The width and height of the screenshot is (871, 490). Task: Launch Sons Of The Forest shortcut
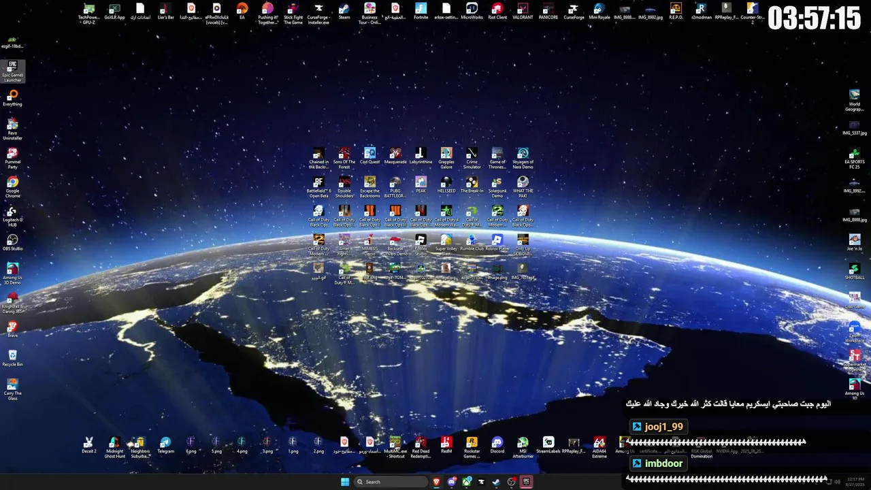[x=344, y=158]
